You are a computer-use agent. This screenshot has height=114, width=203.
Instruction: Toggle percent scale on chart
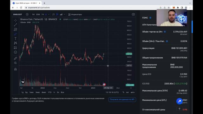[123, 92]
